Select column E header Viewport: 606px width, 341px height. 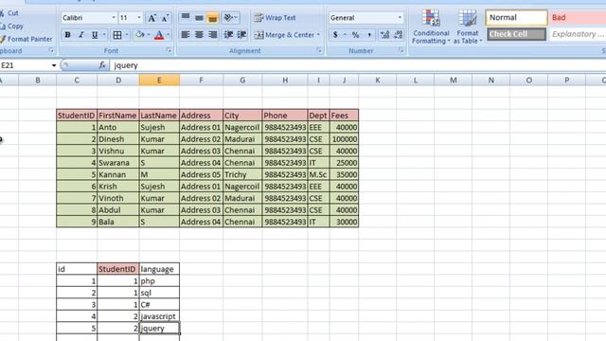click(159, 80)
